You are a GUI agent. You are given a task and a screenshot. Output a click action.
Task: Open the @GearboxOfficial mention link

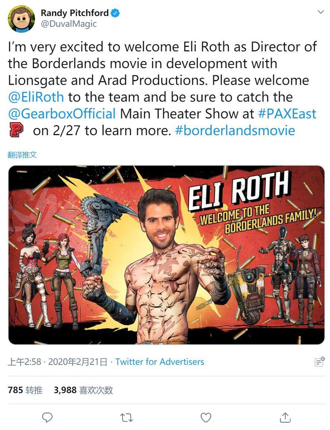click(62, 114)
